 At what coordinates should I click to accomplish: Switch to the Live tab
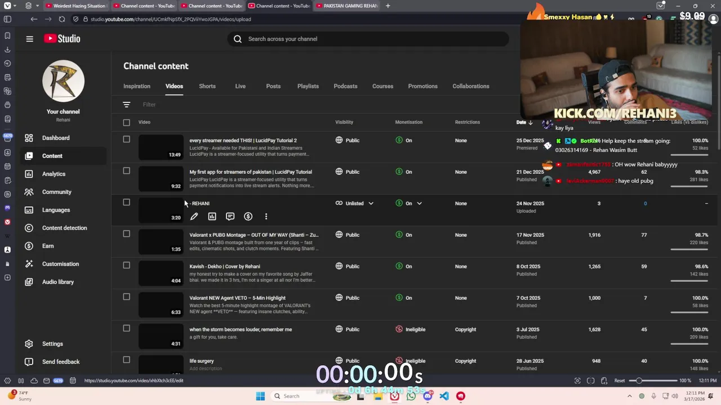(x=241, y=86)
